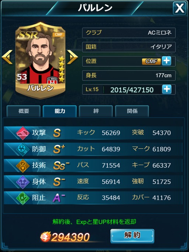This screenshot has height=252, width=189.
Task: Go to previous player with left arrow
Action: pyautogui.click(x=7, y=57)
